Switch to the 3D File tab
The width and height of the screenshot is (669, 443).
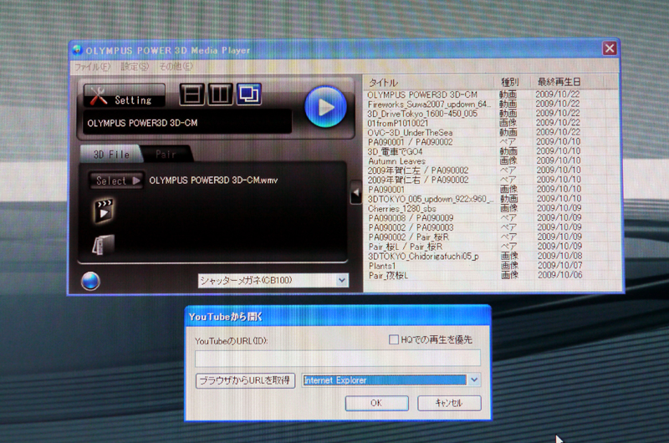pos(111,155)
